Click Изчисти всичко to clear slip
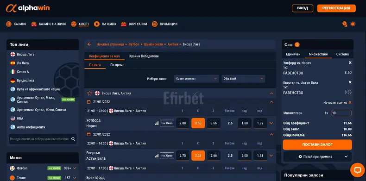The width and height of the screenshot is (366, 181). 337,103
